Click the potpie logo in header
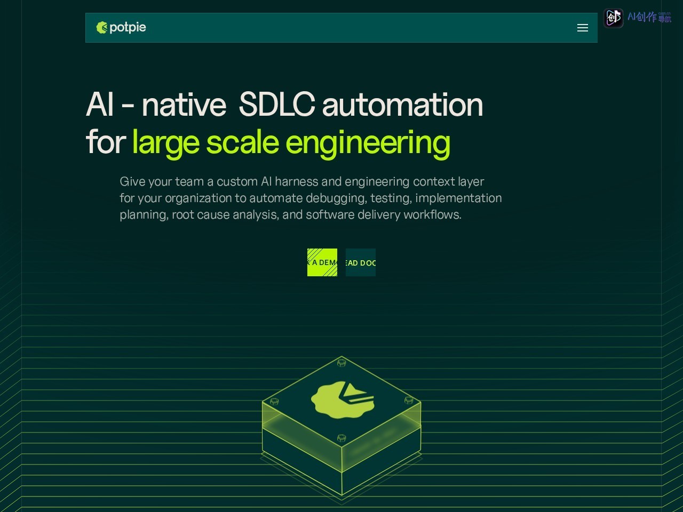Screen dimensions: 683x512 (121, 27)
